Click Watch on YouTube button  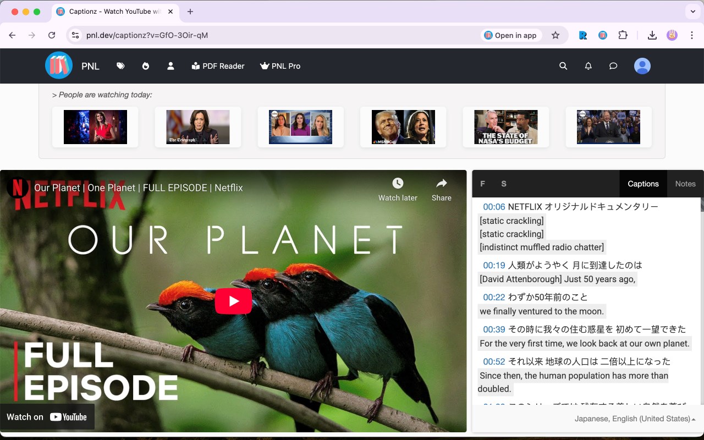coord(47,417)
